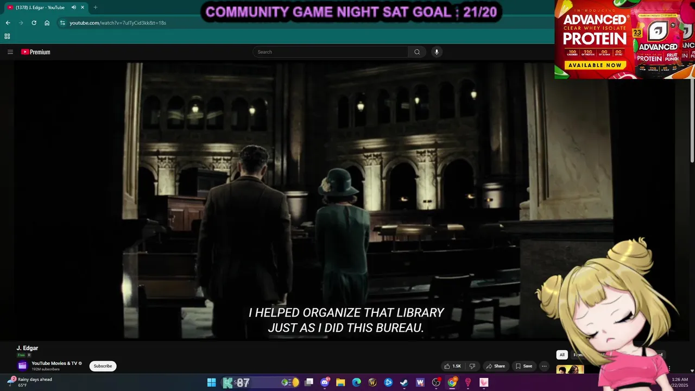This screenshot has width=695, height=391.
Task: Open the browser home page icon
Action: (47, 23)
